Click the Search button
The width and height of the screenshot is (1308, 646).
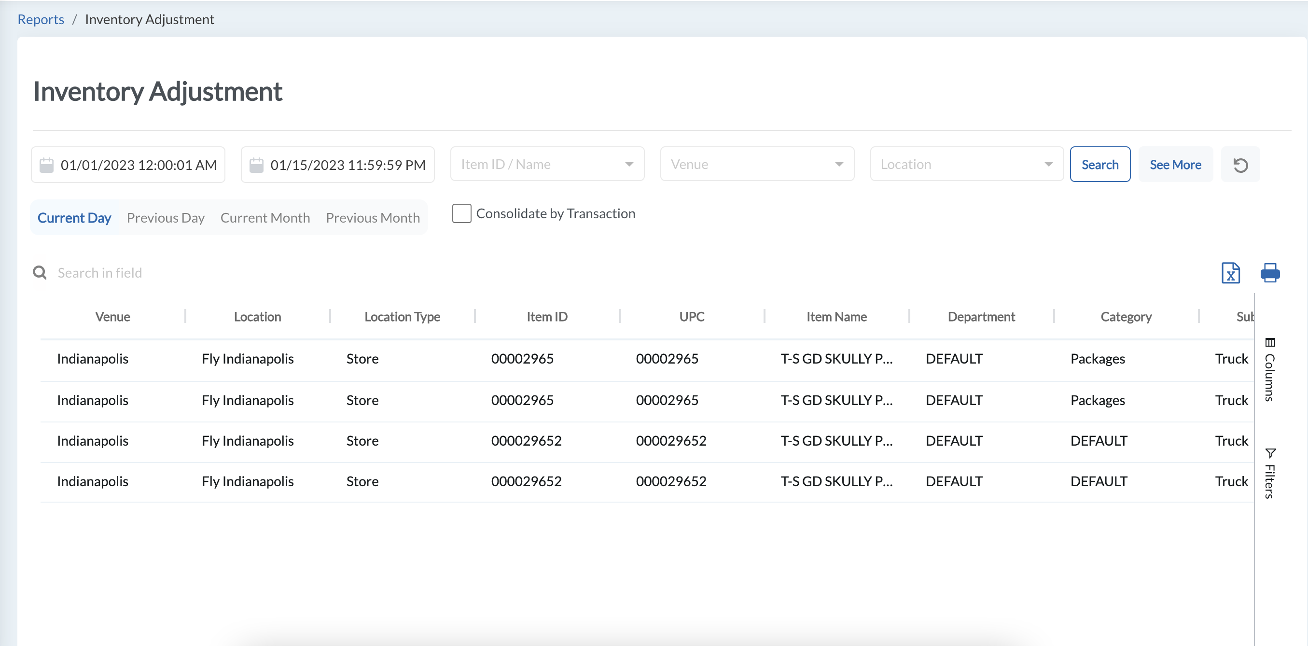coord(1100,164)
